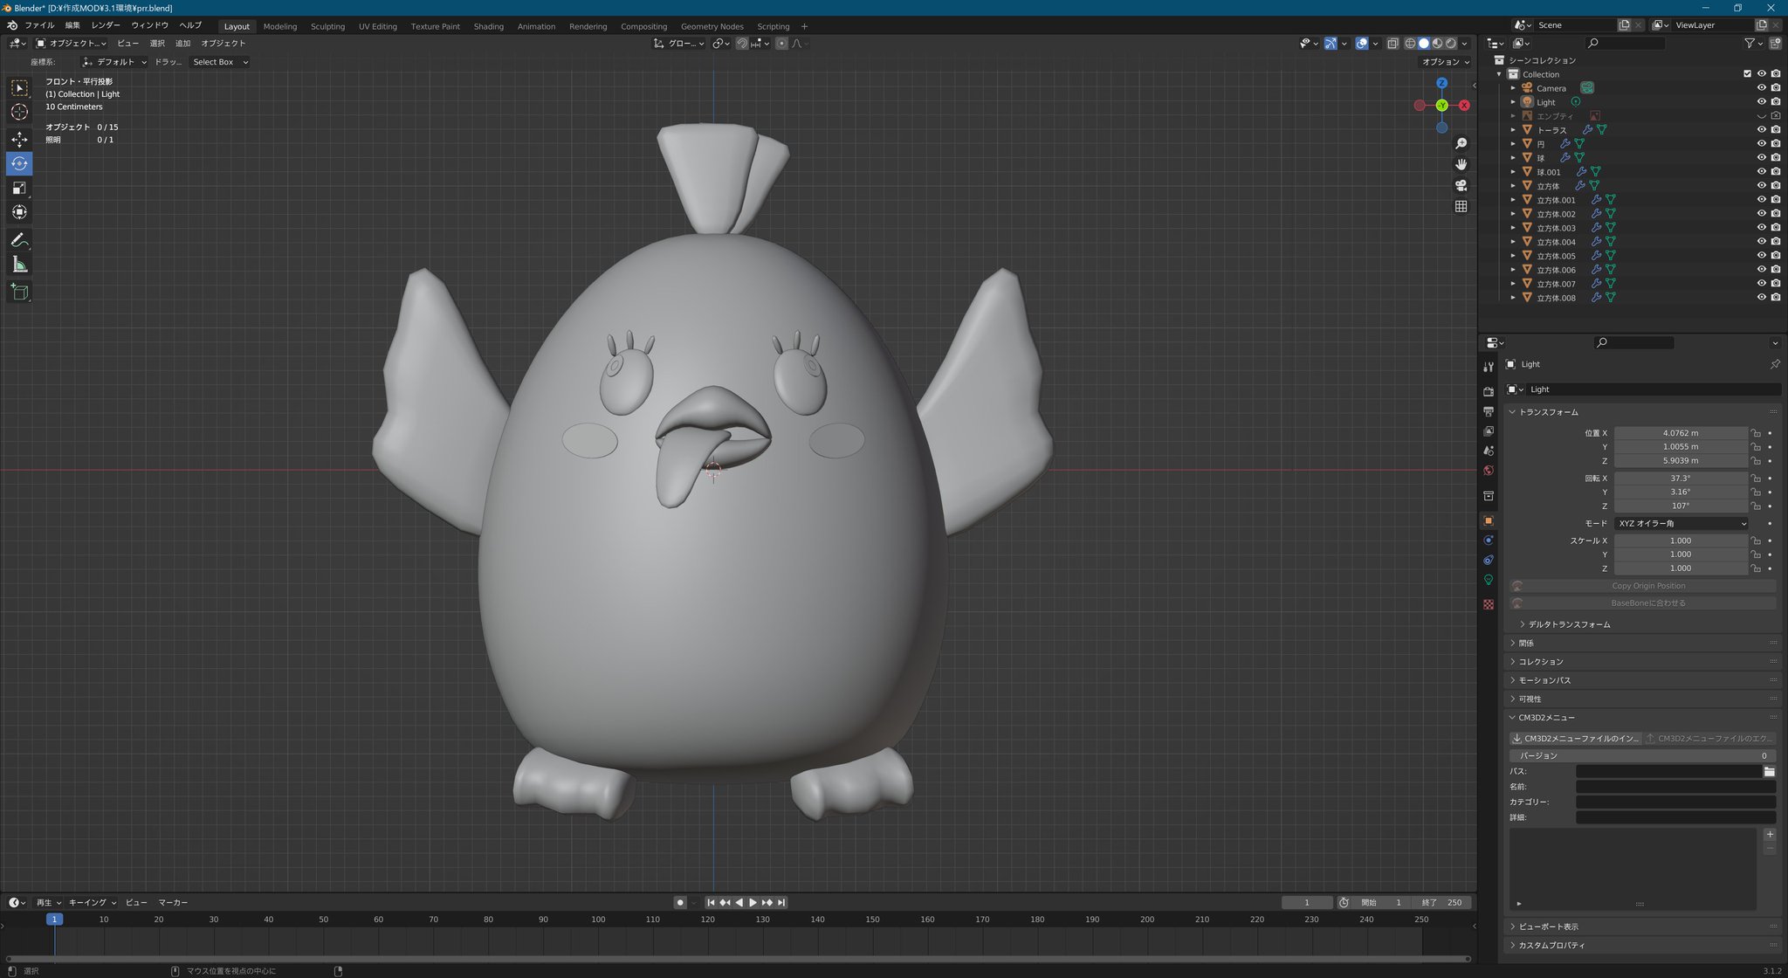Activate the 3D Cursor tool
This screenshot has height=978, width=1788.
(19, 112)
